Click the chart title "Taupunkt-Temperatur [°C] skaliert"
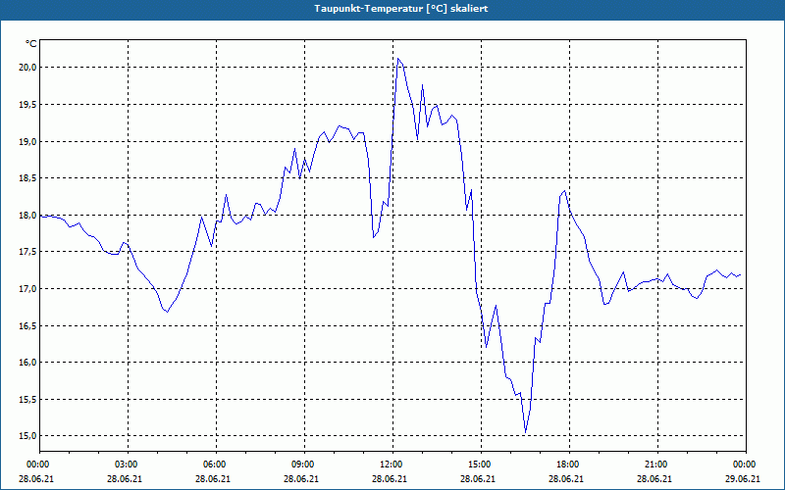 point(401,9)
